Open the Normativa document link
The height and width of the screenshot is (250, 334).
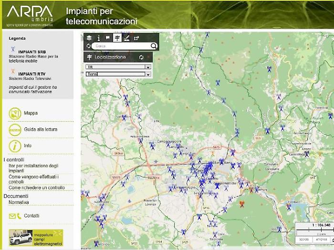19,202
